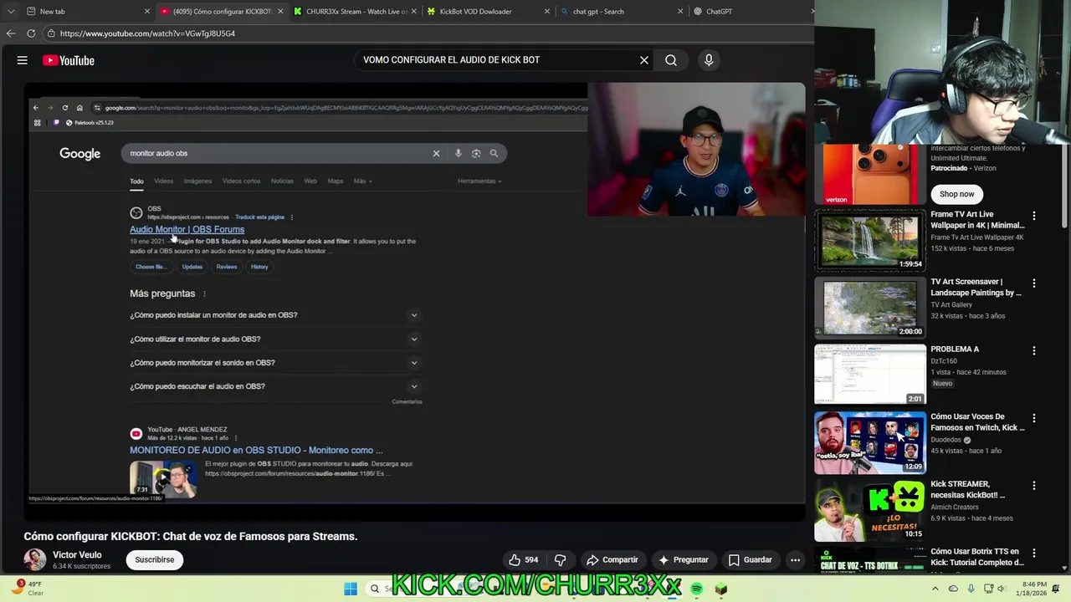This screenshot has height=602, width=1071.
Task: Close the New tab browser tab
Action: (147, 12)
